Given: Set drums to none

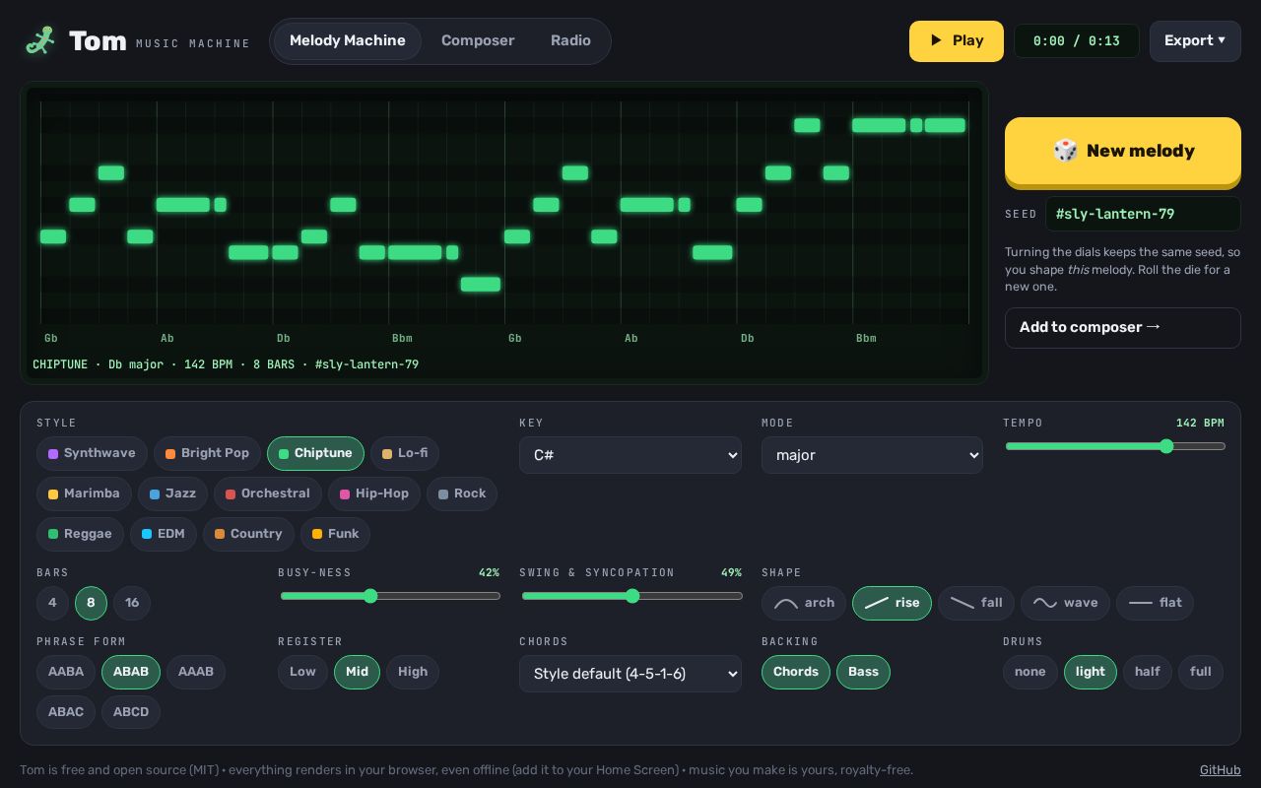Looking at the screenshot, I should click(x=1030, y=672).
